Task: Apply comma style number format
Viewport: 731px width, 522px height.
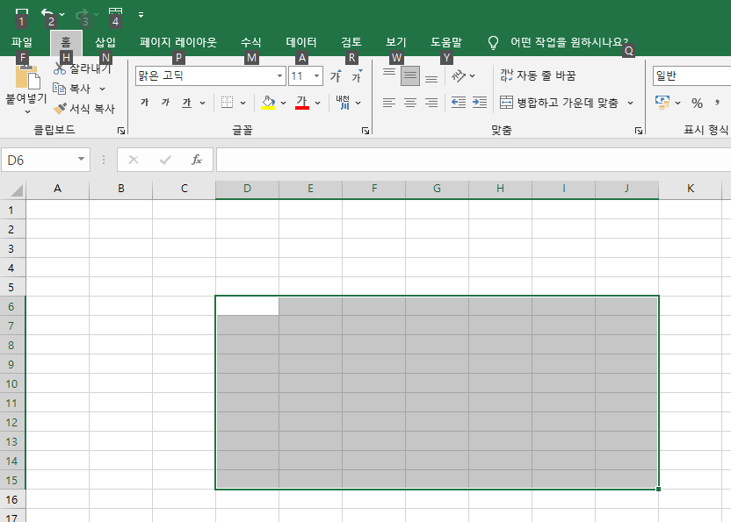Action: coord(717,103)
